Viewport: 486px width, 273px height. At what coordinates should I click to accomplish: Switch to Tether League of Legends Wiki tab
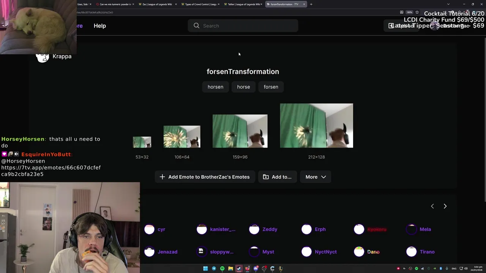[243, 4]
